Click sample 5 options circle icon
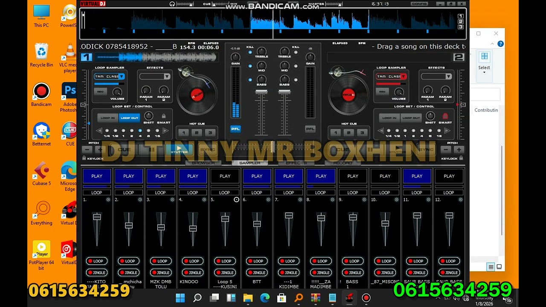The width and height of the screenshot is (546, 307). click(236, 200)
